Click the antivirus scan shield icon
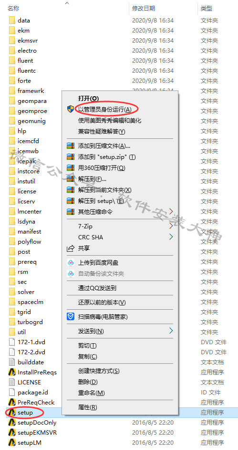Screen dimensions: 238x450 pyautogui.click(x=71, y=317)
